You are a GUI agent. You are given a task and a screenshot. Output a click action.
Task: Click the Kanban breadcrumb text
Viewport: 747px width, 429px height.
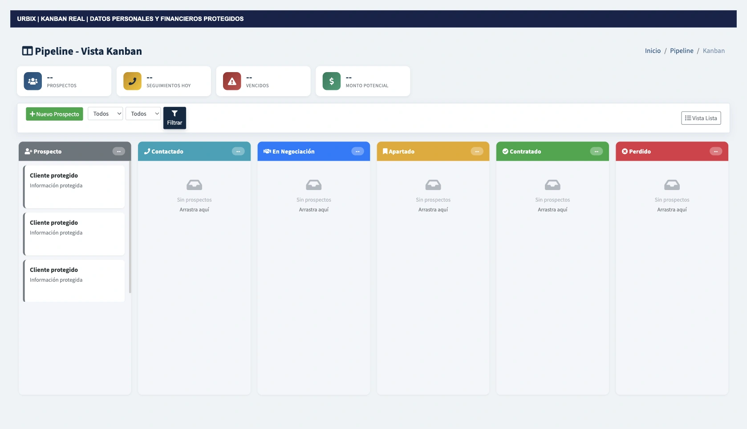pyautogui.click(x=714, y=51)
